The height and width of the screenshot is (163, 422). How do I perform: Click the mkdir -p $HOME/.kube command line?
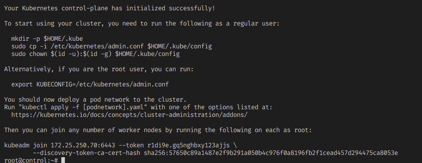(x=47, y=39)
